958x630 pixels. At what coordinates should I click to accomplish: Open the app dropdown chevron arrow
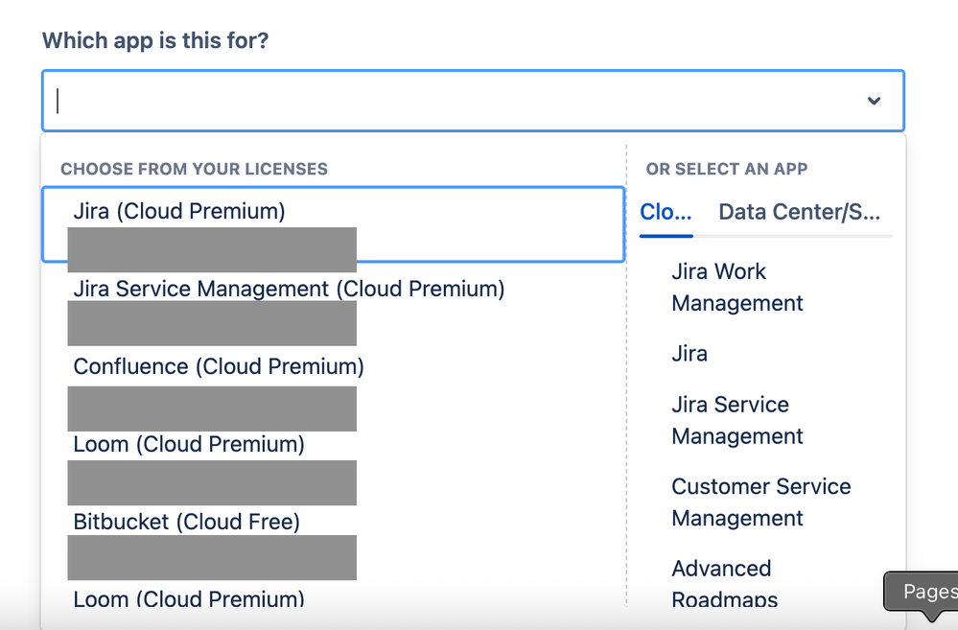tap(874, 101)
